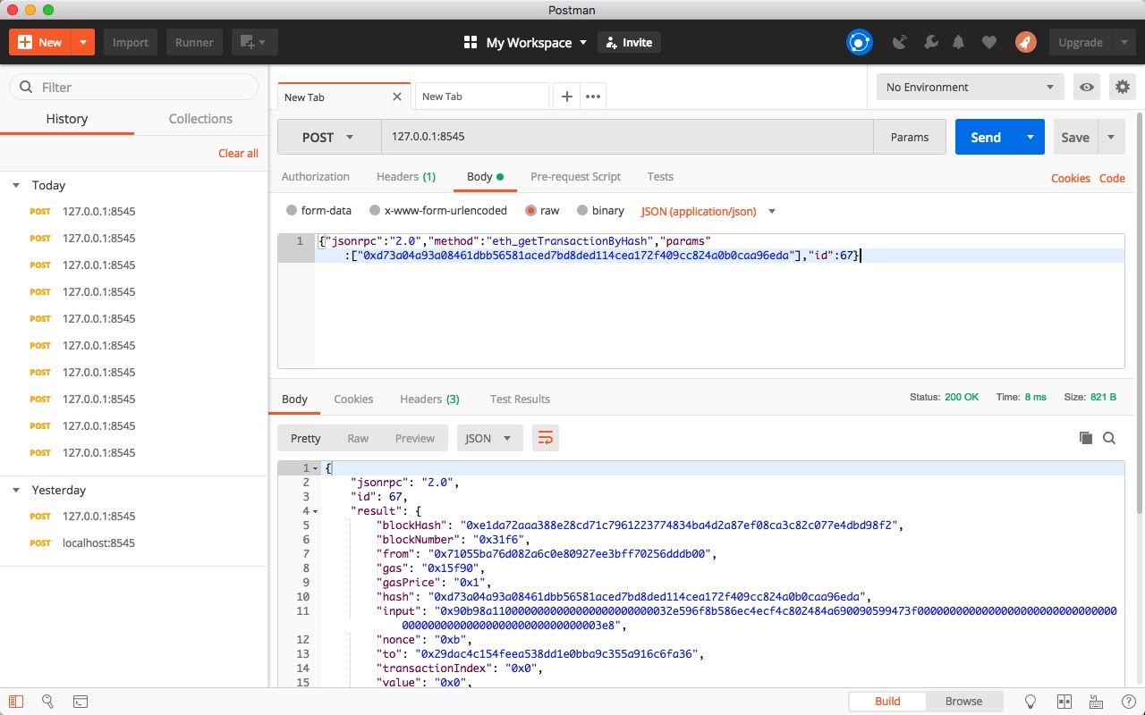The height and width of the screenshot is (715, 1145).
Task: Click the environment quick look eye icon
Action: 1087,87
